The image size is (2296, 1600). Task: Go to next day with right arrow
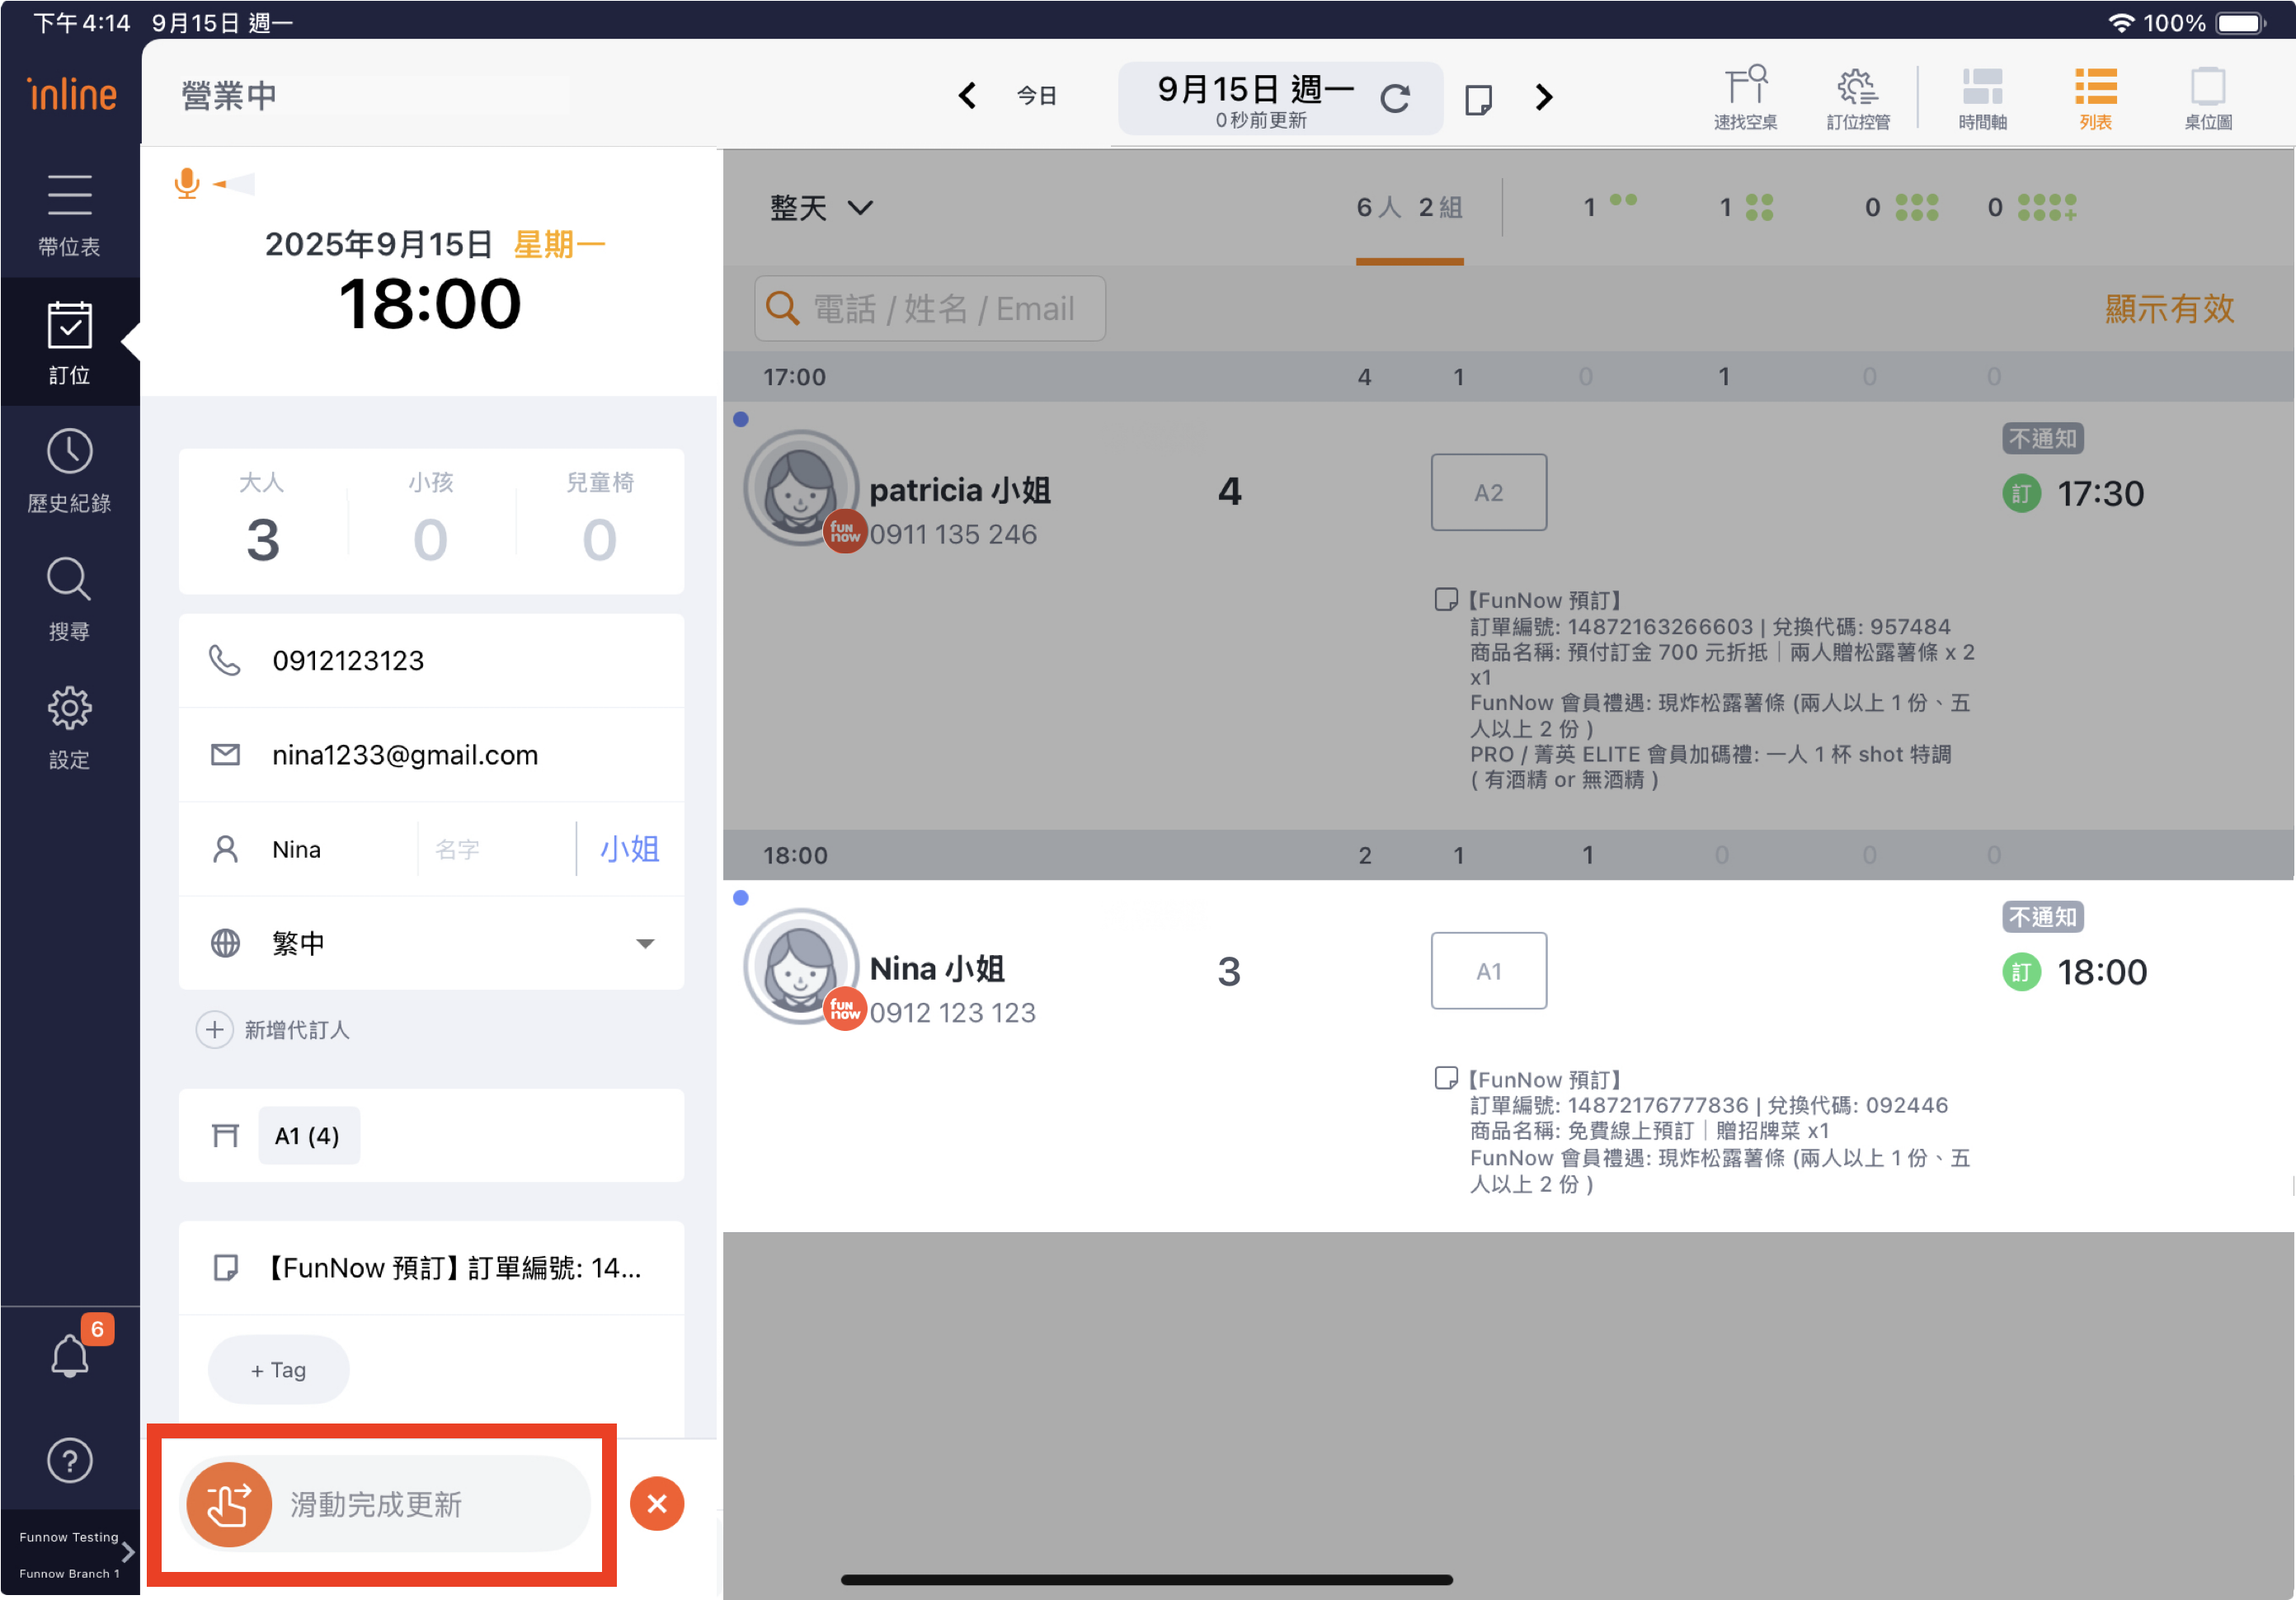(1543, 97)
